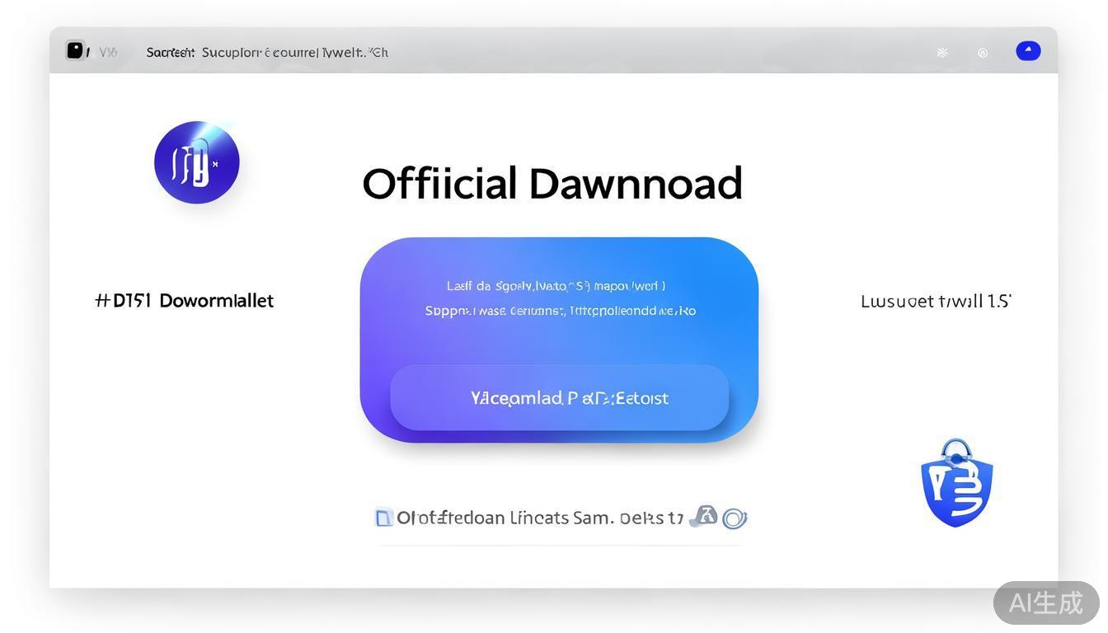Click the "AI生成" watermark badge

pyautogui.click(x=1045, y=603)
